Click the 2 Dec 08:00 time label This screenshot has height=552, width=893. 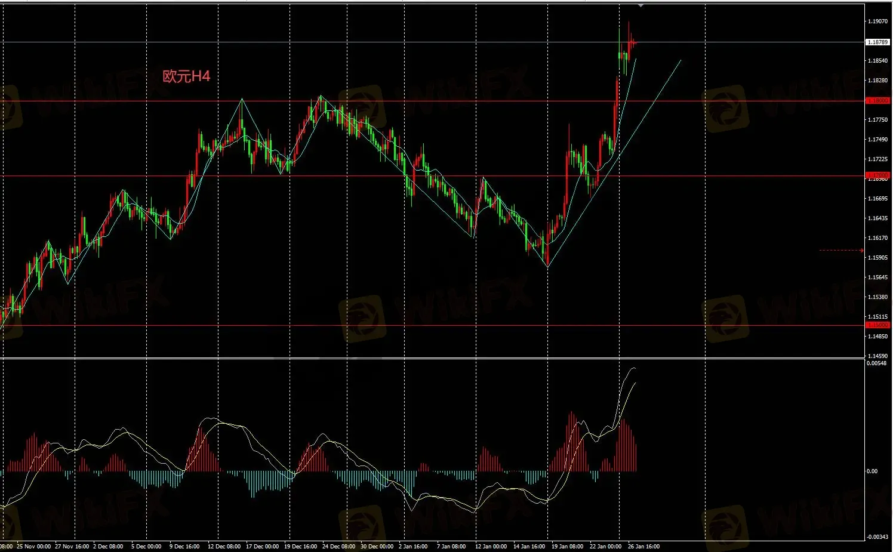pos(109,547)
